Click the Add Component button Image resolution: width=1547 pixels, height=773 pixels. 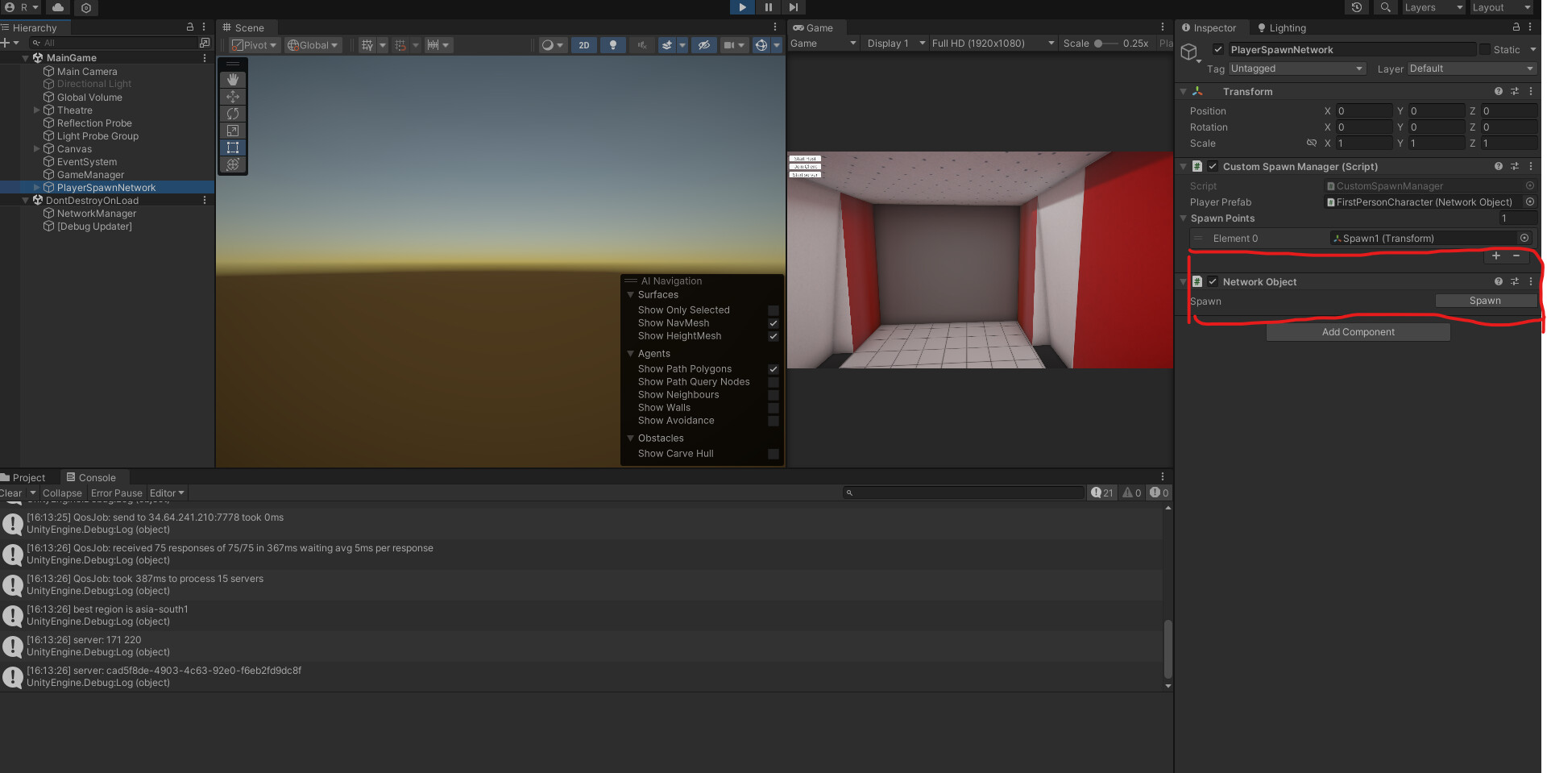[1358, 331]
